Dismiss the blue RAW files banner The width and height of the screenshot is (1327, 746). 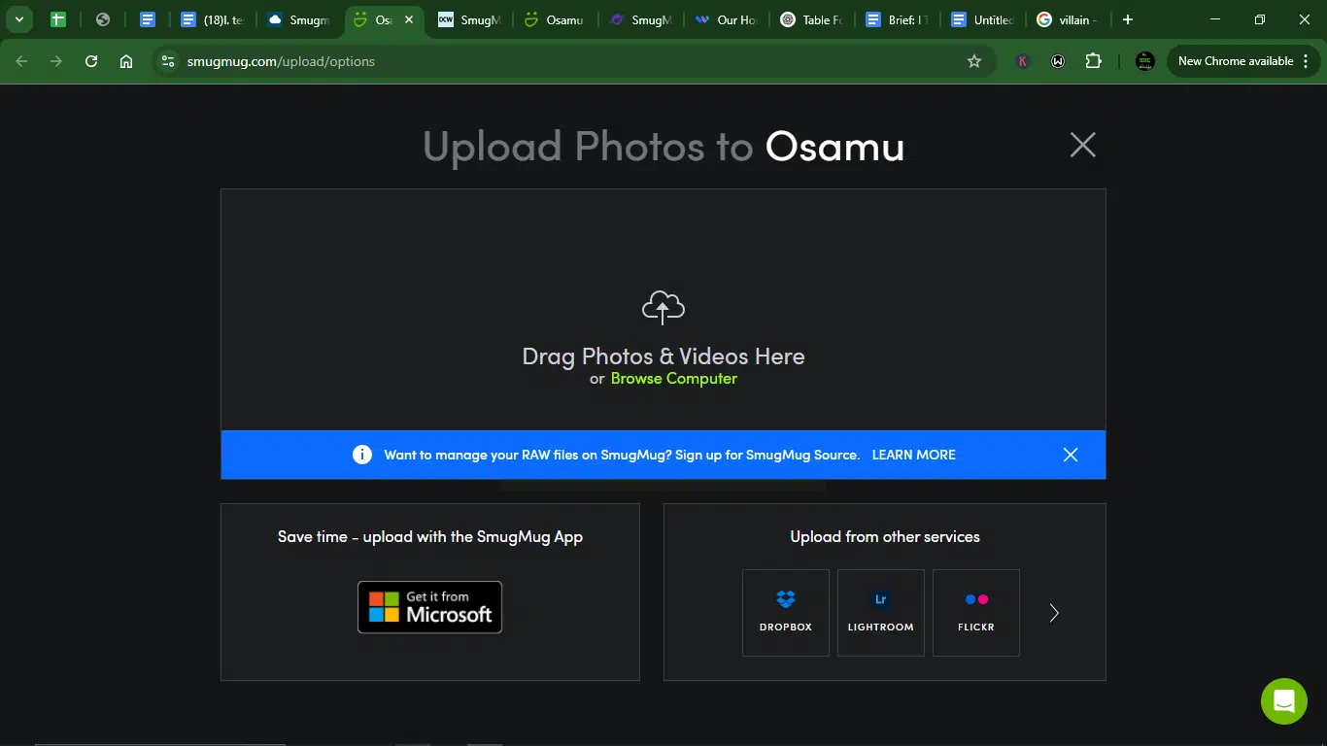coord(1071,455)
